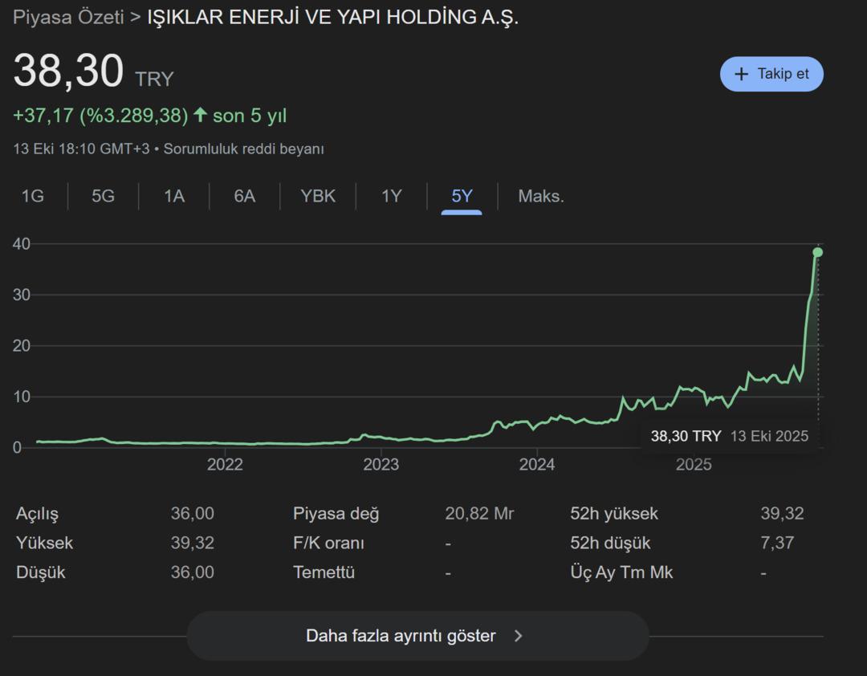Select the 5G time range tab
This screenshot has width=867, height=676.
point(103,196)
